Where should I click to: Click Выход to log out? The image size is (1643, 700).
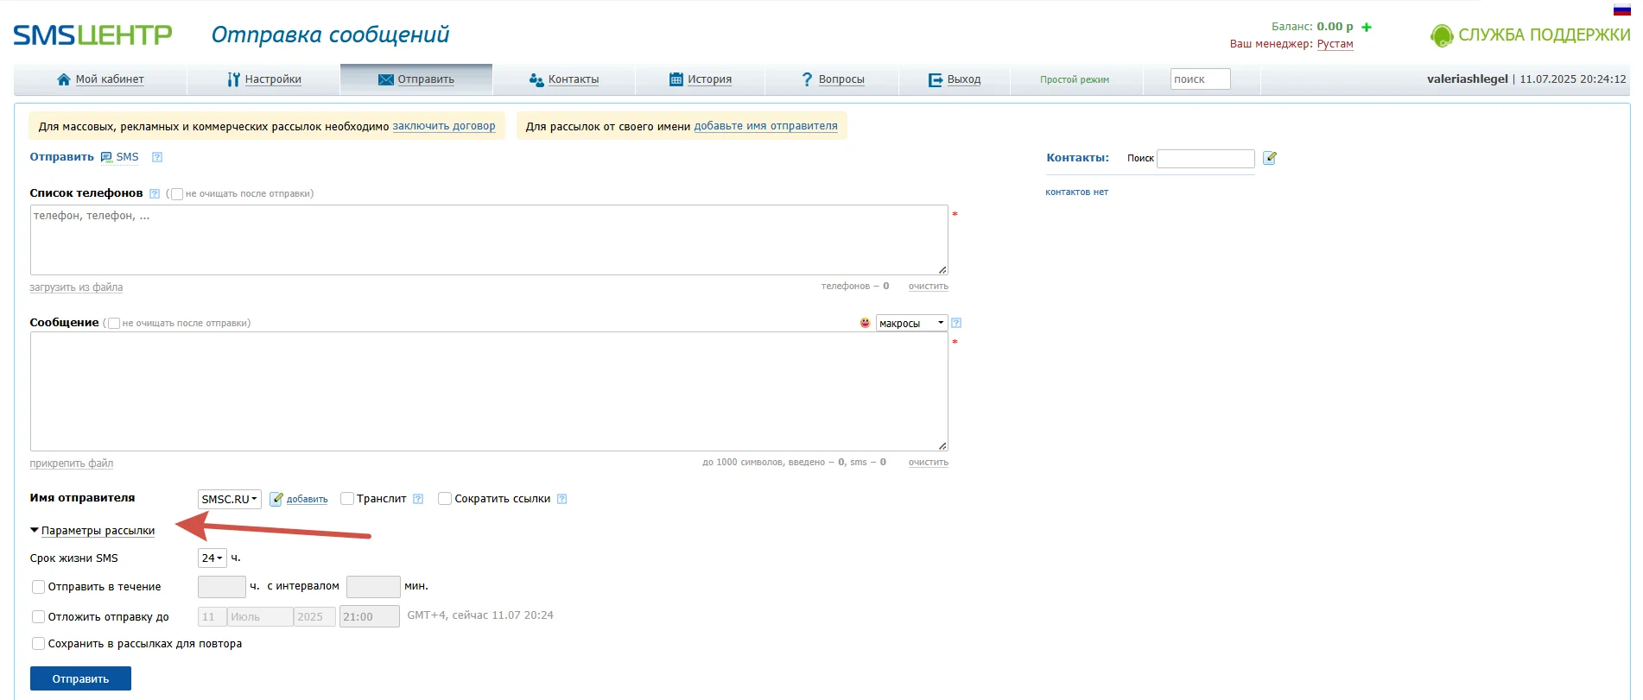pyautogui.click(x=955, y=79)
